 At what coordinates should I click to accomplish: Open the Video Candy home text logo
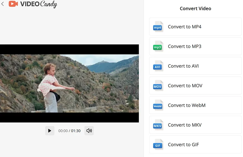coord(39,4)
